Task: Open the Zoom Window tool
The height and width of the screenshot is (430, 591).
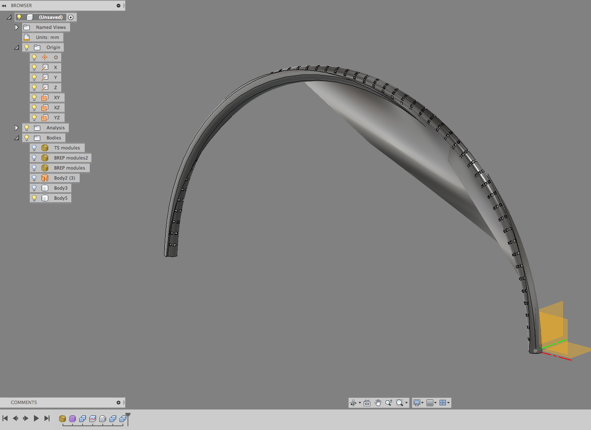Action: tap(399, 402)
